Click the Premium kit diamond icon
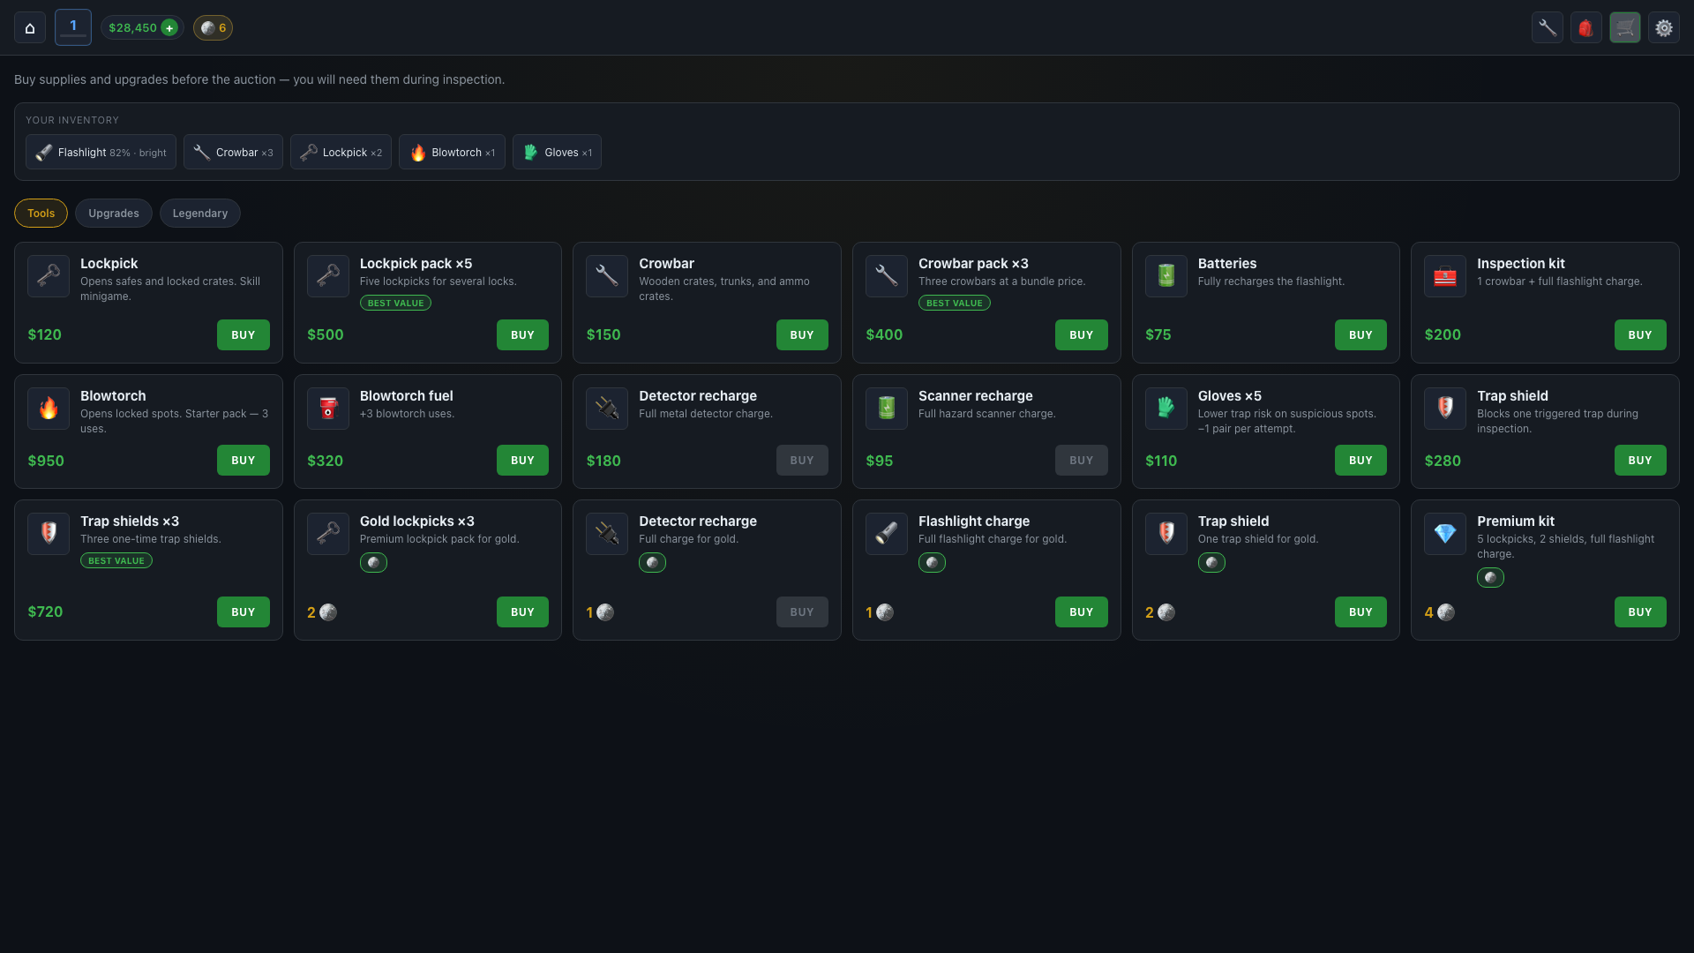This screenshot has height=953, width=1694. pos(1445,534)
